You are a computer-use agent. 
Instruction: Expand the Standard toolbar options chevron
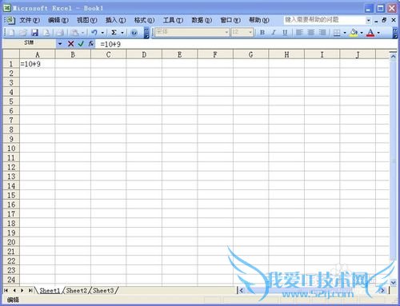[146, 33]
